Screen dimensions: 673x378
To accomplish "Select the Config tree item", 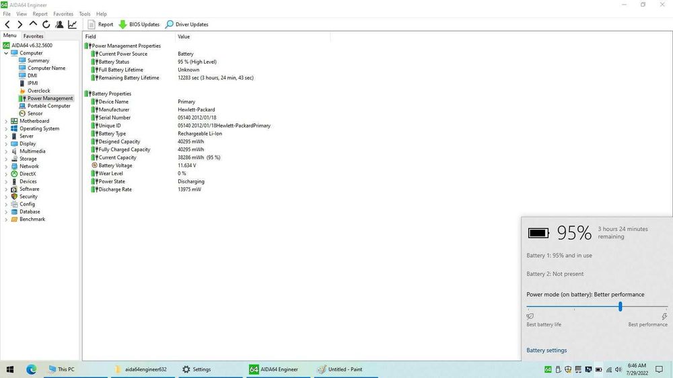I will click(27, 204).
